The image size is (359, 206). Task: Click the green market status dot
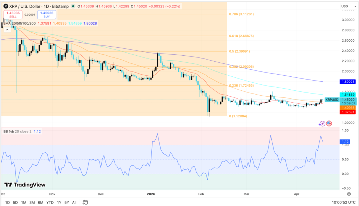73,6
